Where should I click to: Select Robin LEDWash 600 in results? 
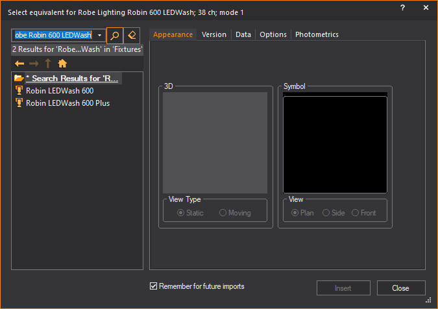point(60,90)
